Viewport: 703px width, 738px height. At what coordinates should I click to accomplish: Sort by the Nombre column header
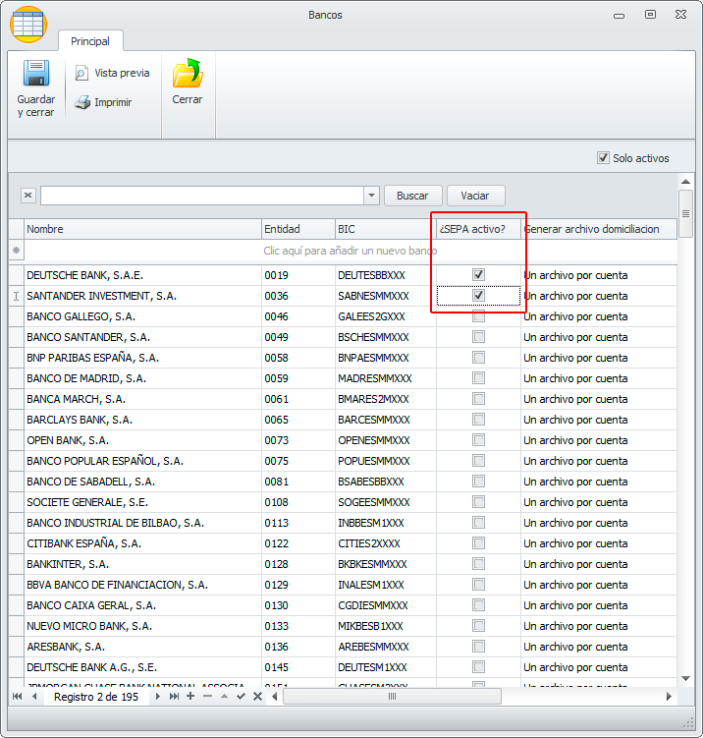tap(142, 229)
